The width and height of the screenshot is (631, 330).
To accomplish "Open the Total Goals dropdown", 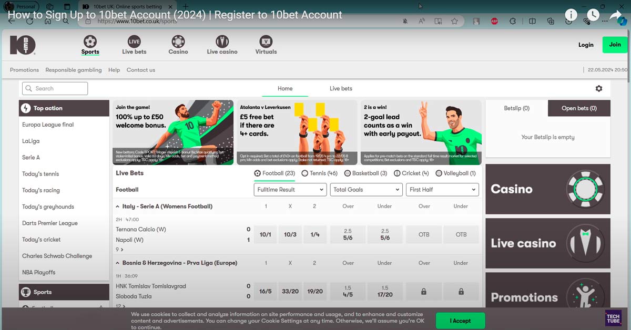I will pyautogui.click(x=367, y=190).
